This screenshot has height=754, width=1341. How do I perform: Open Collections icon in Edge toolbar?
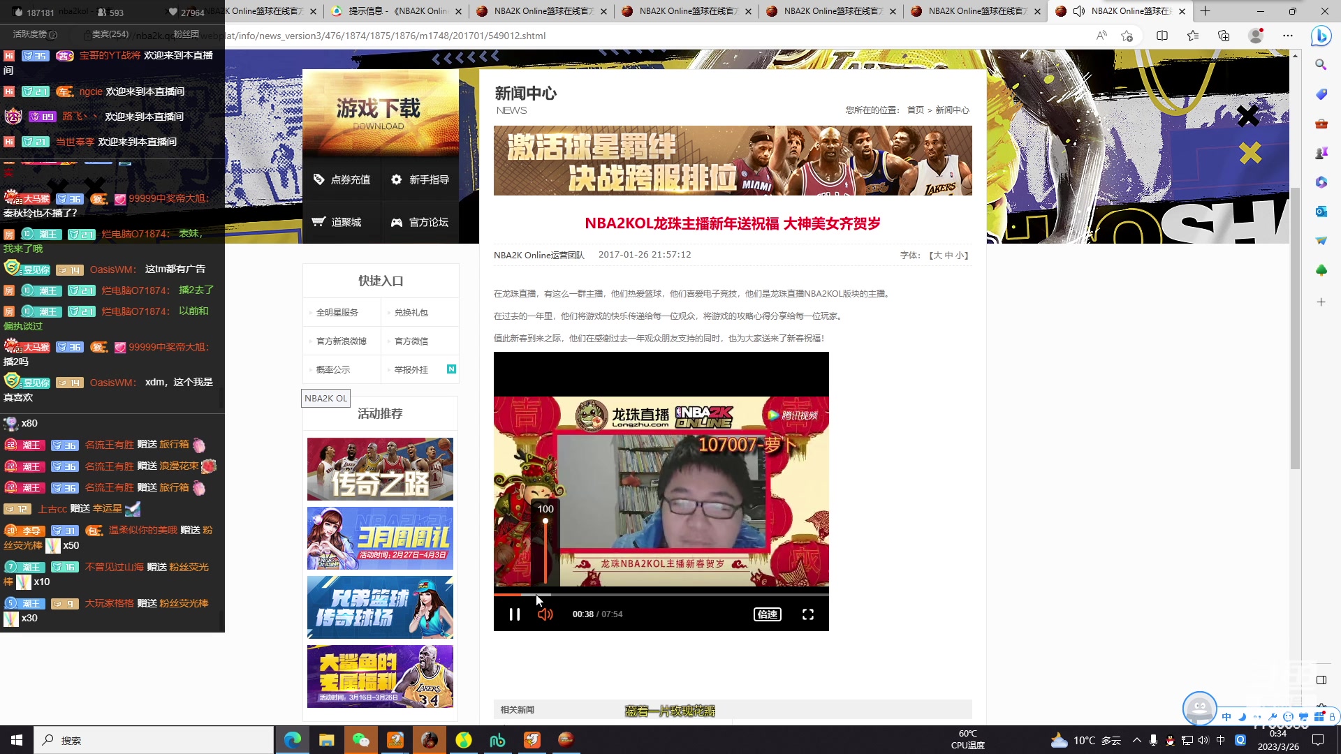pos(1224,36)
